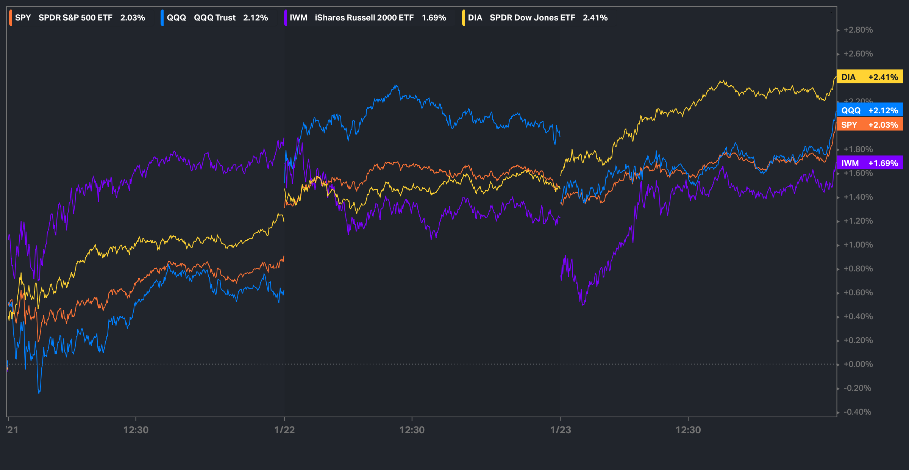
Task: Click the purple IWM +1.69% price tag
Action: point(870,163)
